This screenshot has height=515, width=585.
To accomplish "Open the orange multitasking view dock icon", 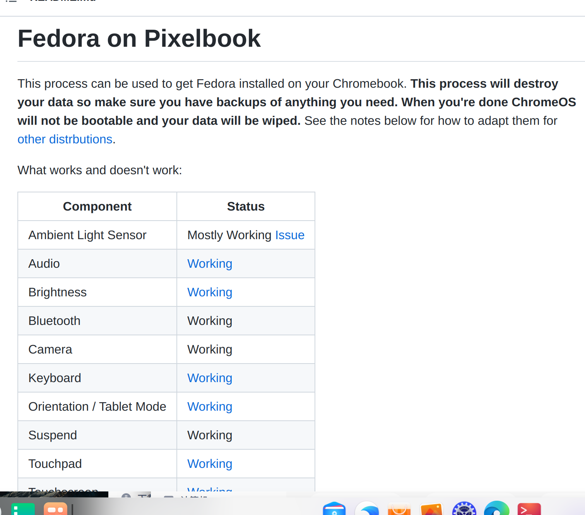I will pos(55,509).
